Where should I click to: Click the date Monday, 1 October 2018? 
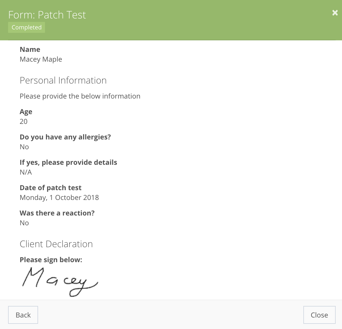[59, 198]
